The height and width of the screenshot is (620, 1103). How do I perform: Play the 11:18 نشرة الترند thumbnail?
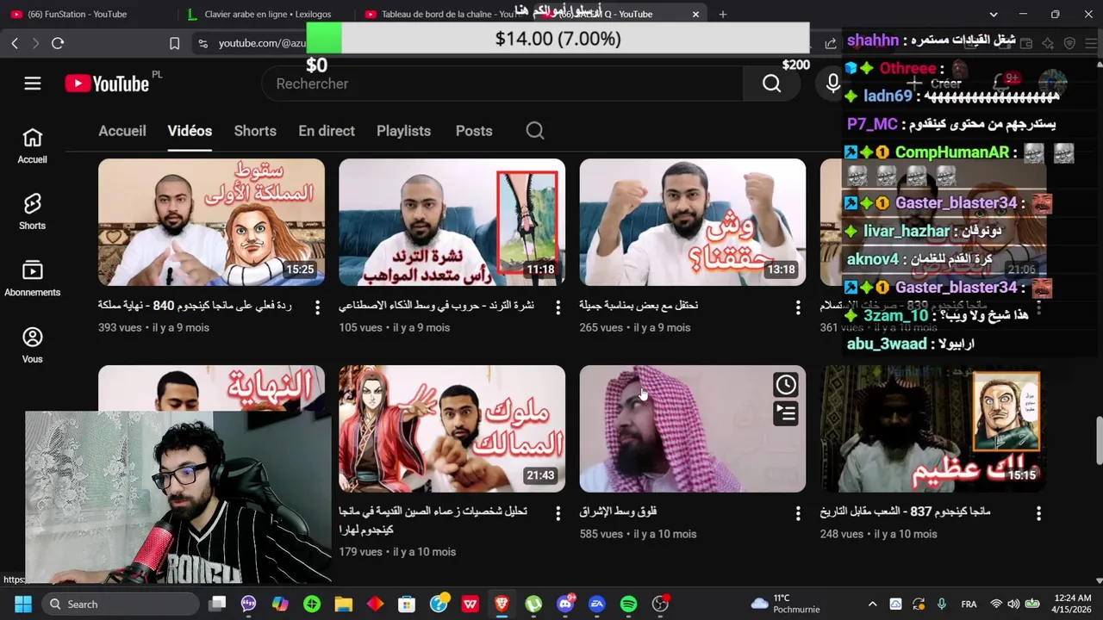pyautogui.click(x=452, y=222)
